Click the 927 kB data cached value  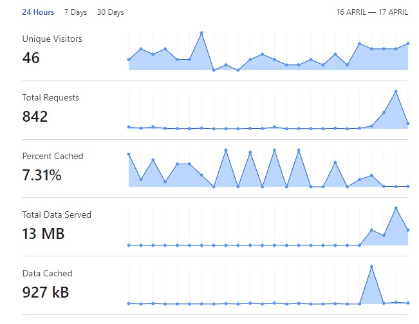46,292
